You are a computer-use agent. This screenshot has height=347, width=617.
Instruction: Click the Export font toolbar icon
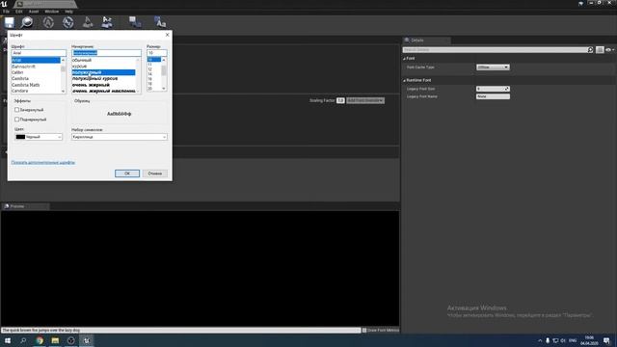pyautogui.click(x=88, y=22)
